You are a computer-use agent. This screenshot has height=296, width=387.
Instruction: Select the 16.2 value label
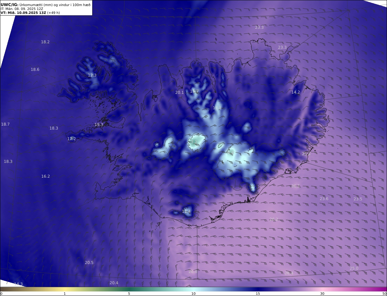click(46, 176)
